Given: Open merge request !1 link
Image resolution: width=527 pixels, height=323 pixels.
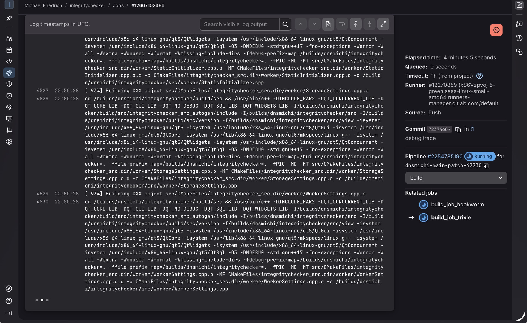Looking at the screenshot, I should (472, 129).
